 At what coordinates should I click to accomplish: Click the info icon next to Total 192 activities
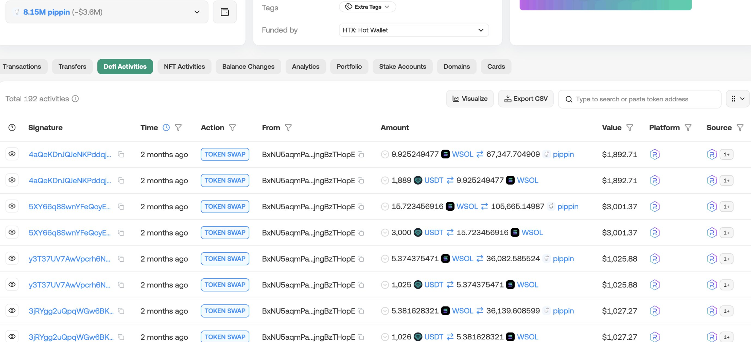point(75,99)
